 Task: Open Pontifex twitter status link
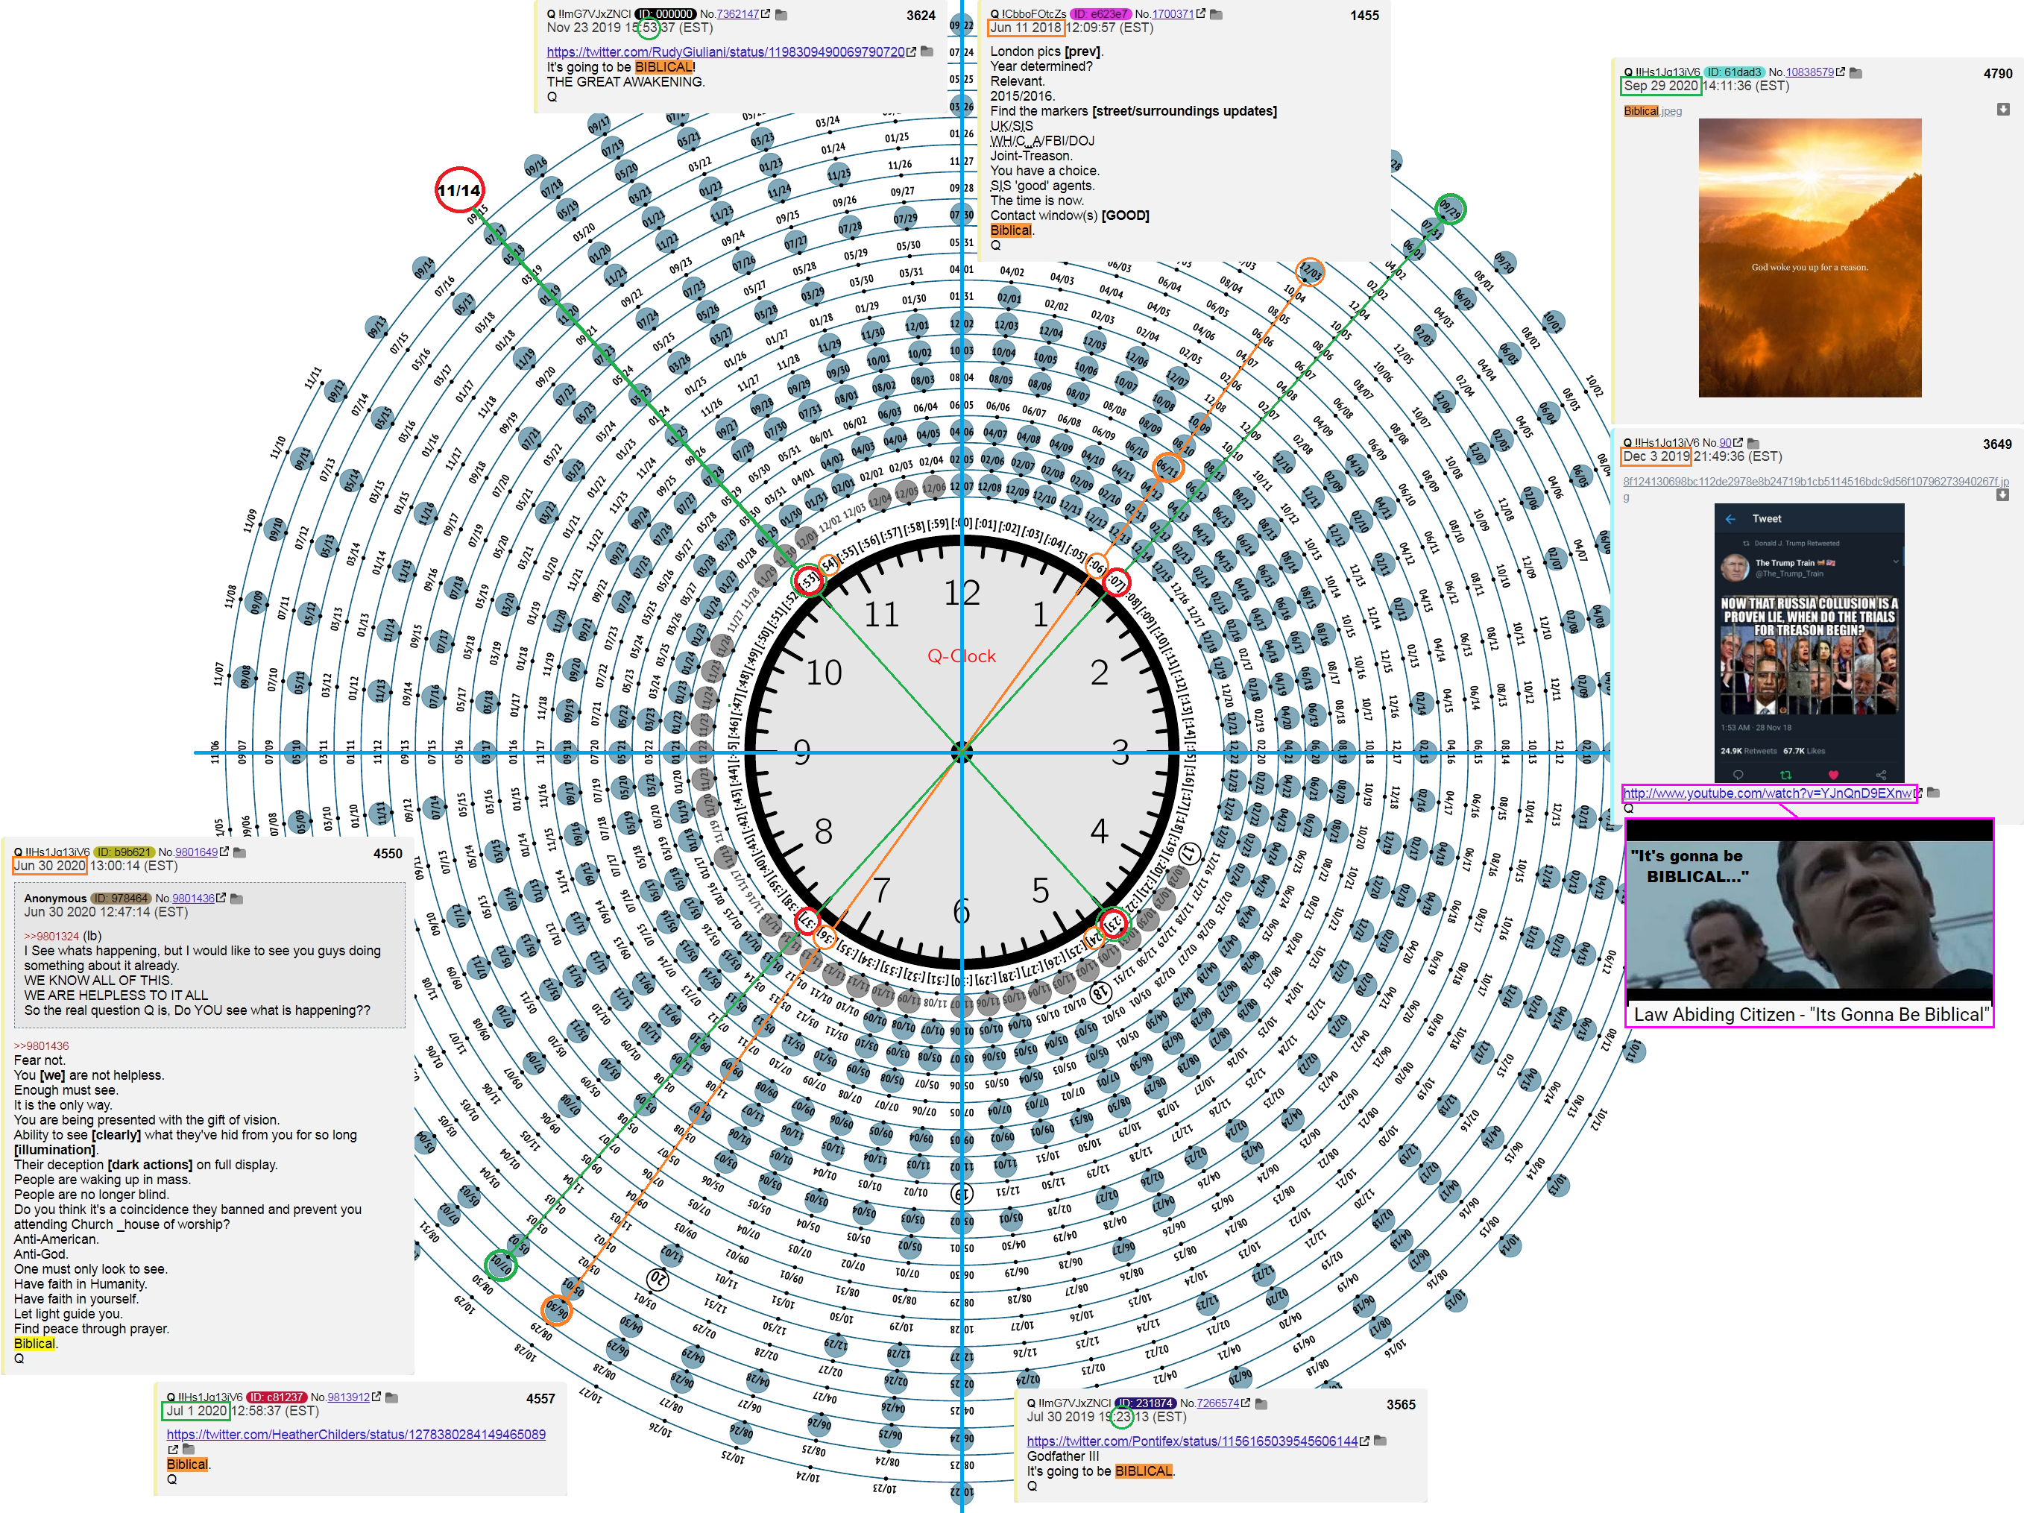click(1192, 1441)
